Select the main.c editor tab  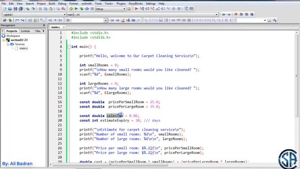56,27
